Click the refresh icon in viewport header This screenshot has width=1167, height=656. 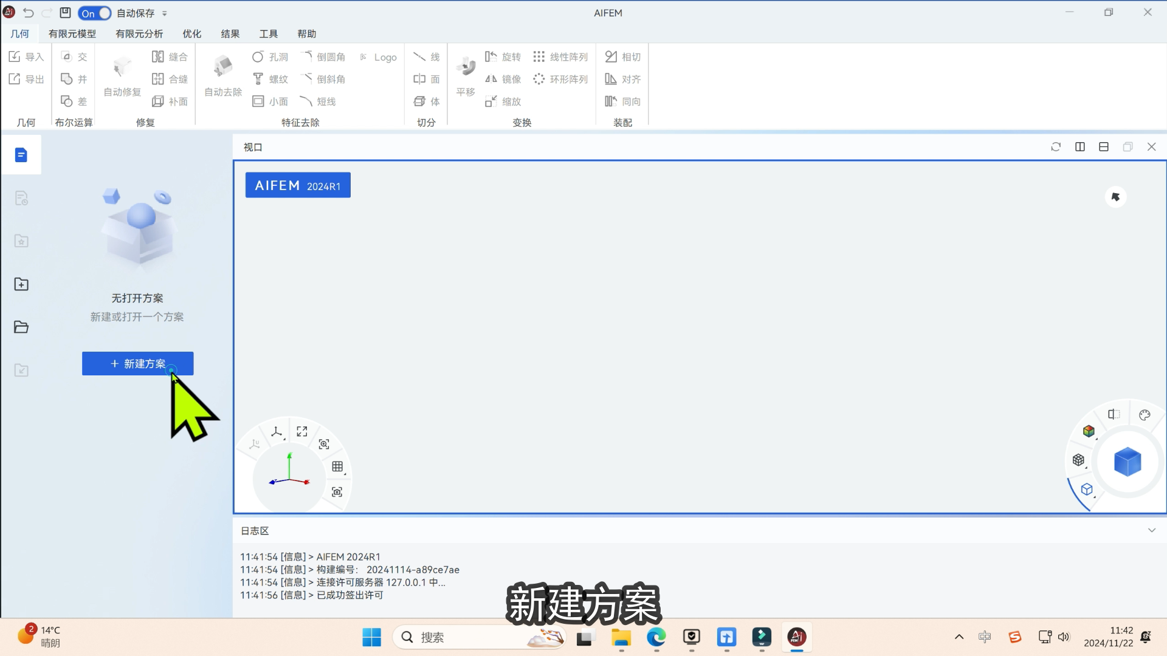pyautogui.click(x=1056, y=147)
